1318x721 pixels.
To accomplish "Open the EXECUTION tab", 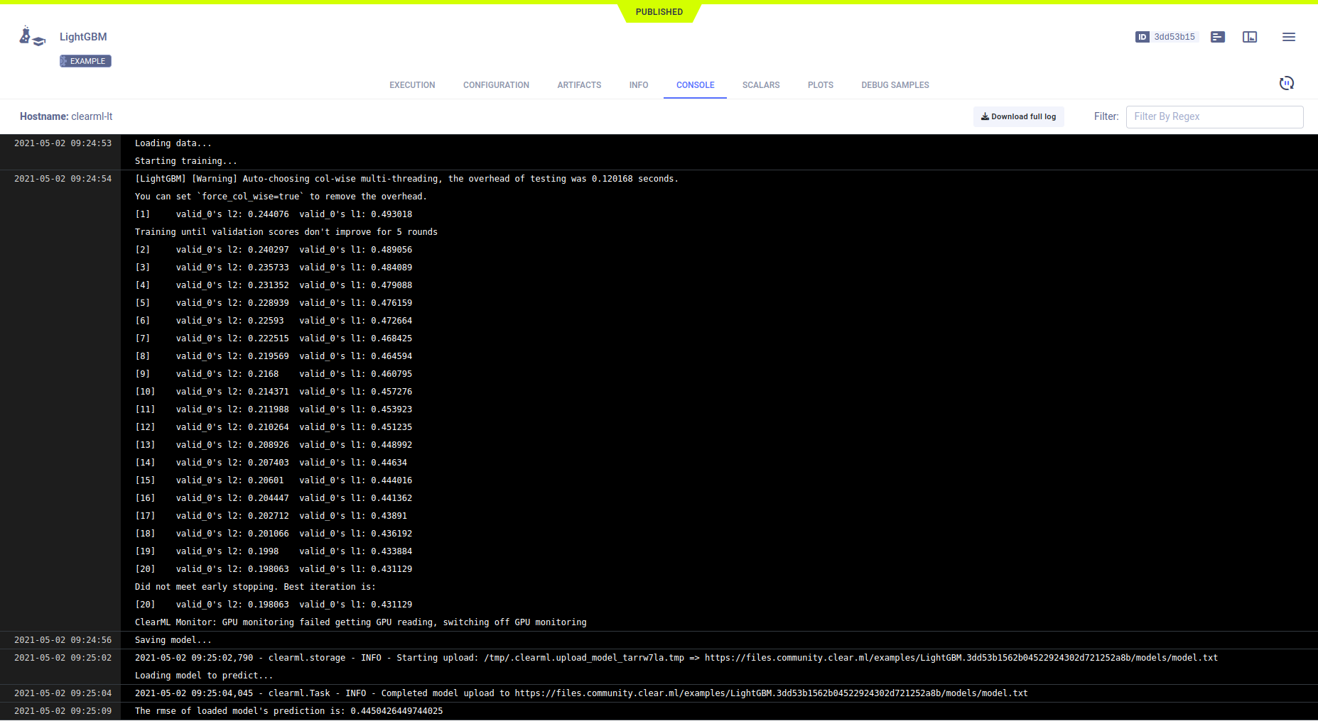I will pyautogui.click(x=411, y=85).
